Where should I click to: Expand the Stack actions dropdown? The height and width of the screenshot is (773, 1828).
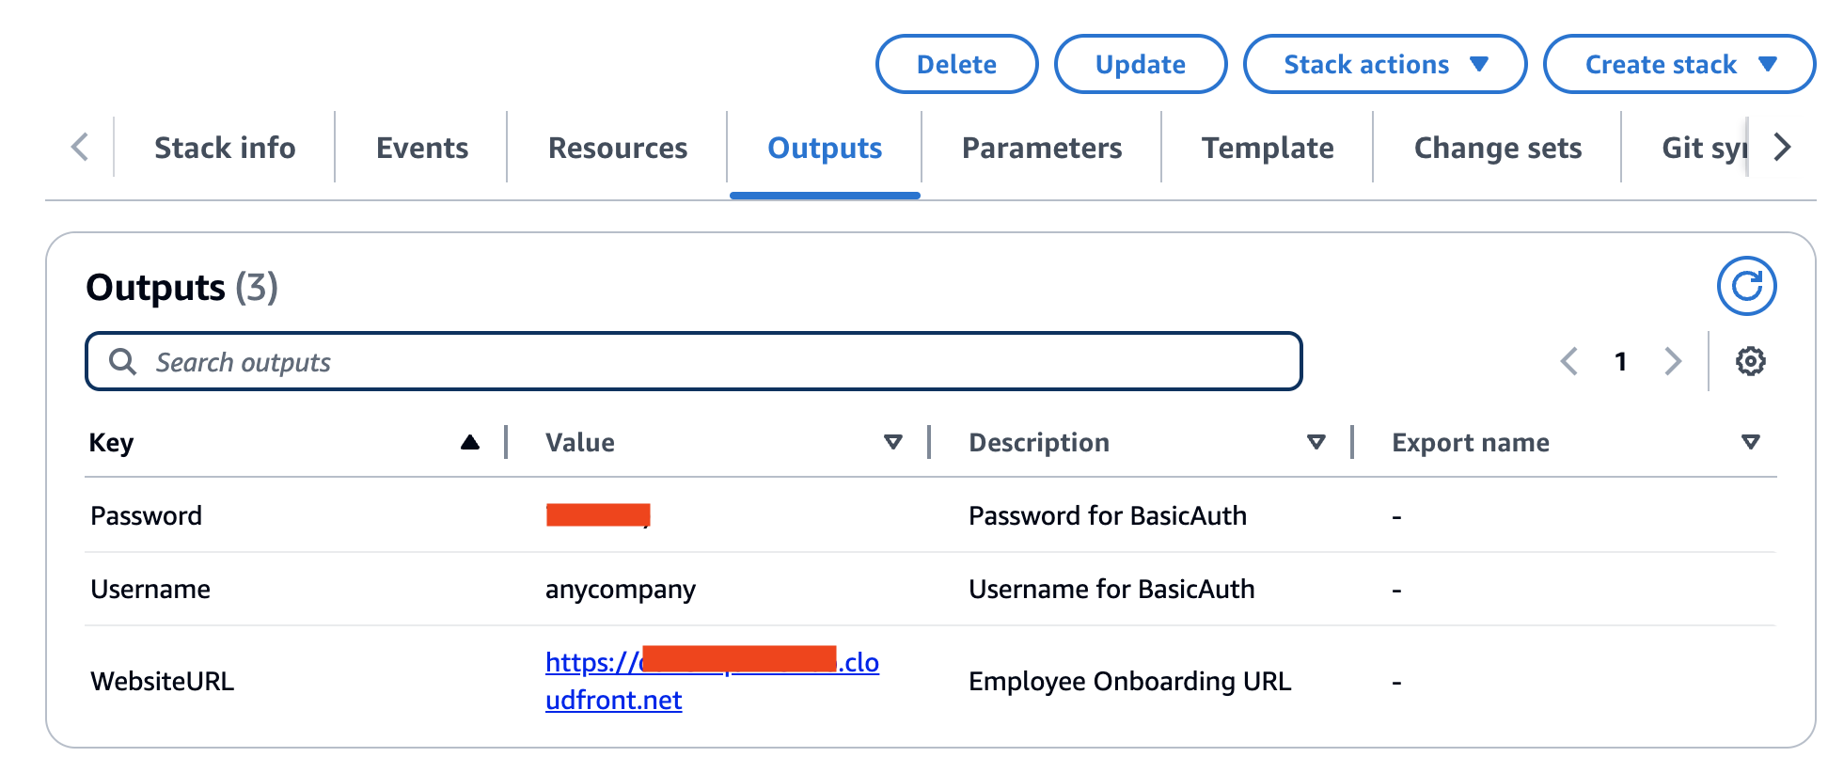click(1384, 64)
